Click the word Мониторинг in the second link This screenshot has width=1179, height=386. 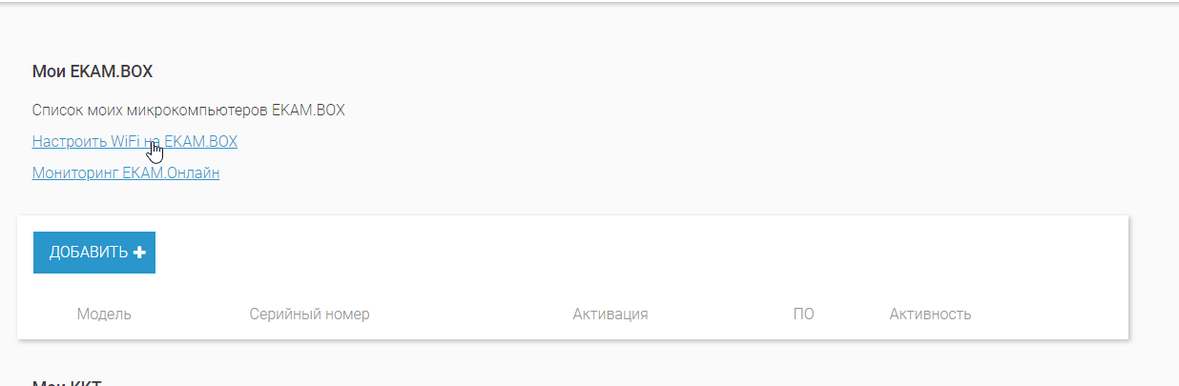click(x=75, y=173)
